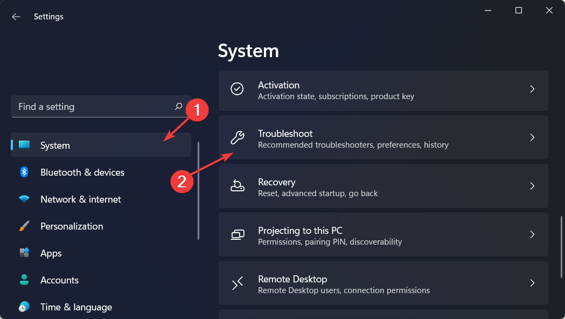Click the Bluetooth icon in sidebar
The image size is (565, 319).
[24, 172]
